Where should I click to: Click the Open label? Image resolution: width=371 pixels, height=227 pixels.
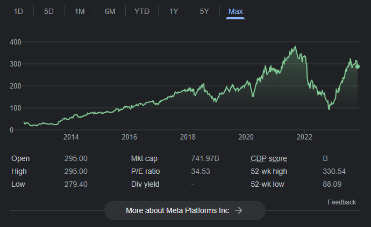20,158
